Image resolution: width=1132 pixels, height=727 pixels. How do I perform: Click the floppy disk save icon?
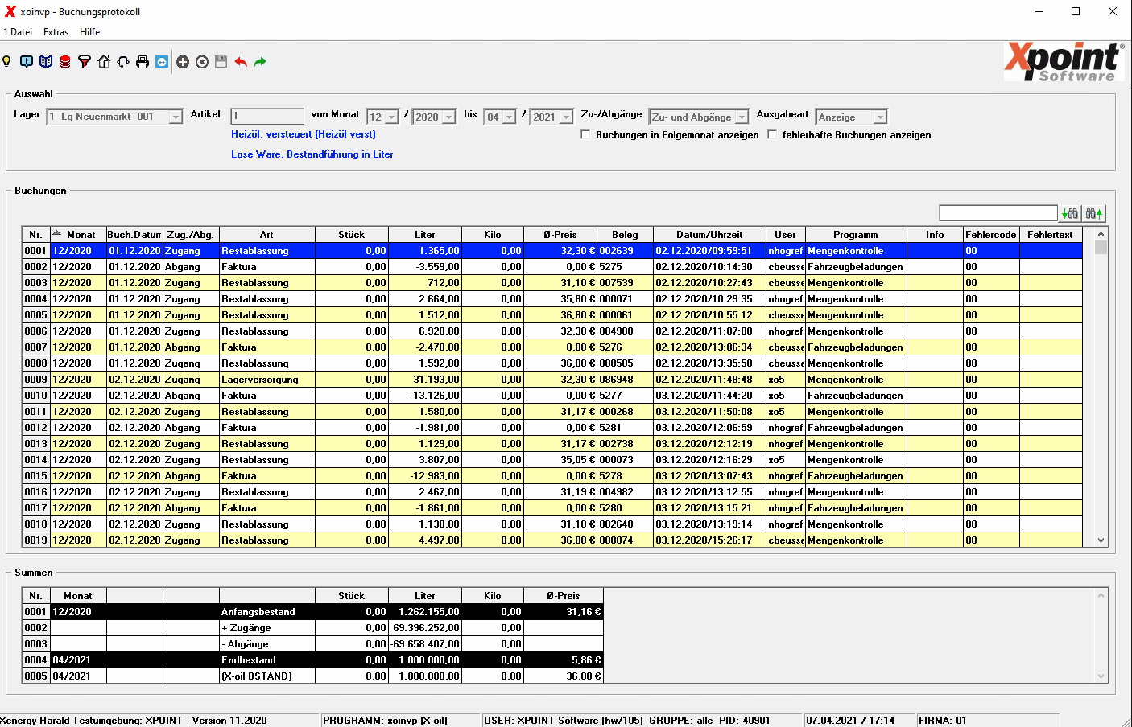(x=221, y=62)
